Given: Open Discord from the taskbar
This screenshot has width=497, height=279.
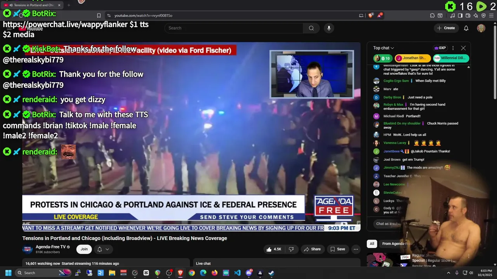Looking at the screenshot, I should point(249,273).
